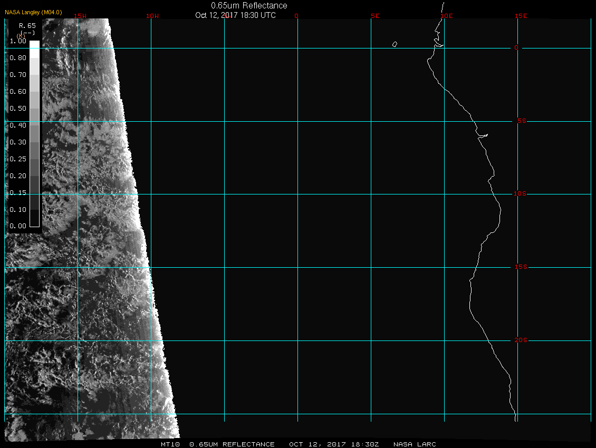596x448 pixels.
Task: Click the 15E longitude label at top right
Action: click(x=521, y=16)
